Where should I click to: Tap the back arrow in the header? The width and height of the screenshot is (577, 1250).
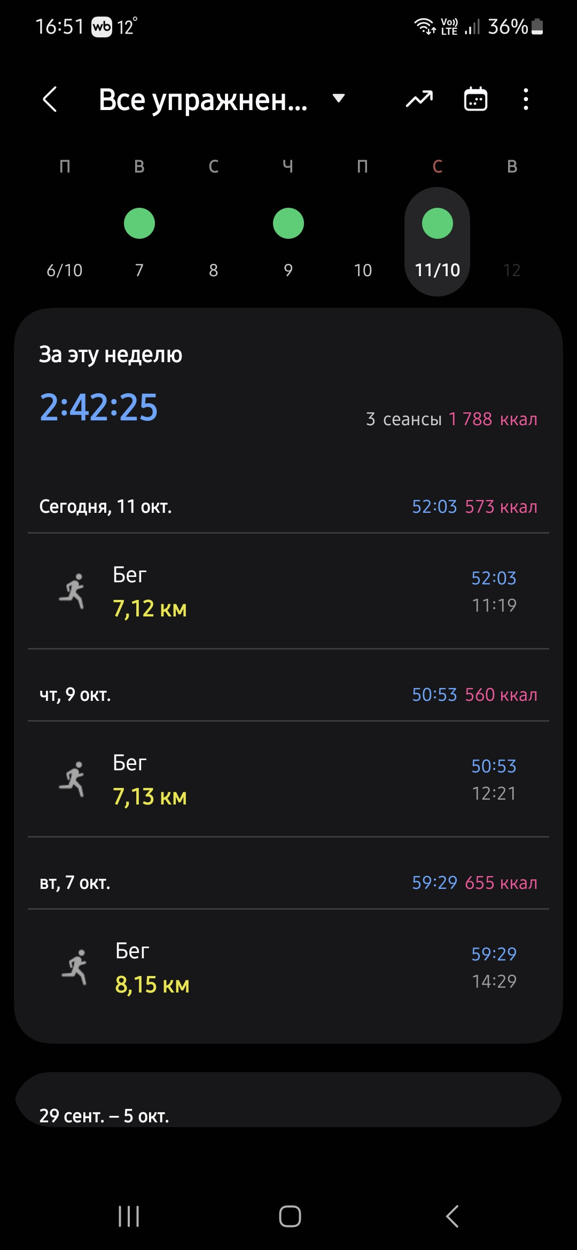tap(50, 99)
